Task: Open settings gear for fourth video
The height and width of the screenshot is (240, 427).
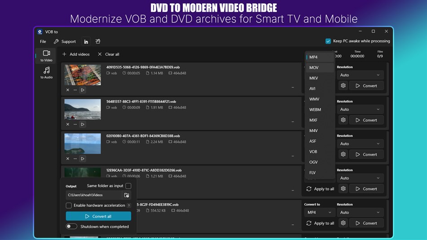Action: tap(343, 188)
